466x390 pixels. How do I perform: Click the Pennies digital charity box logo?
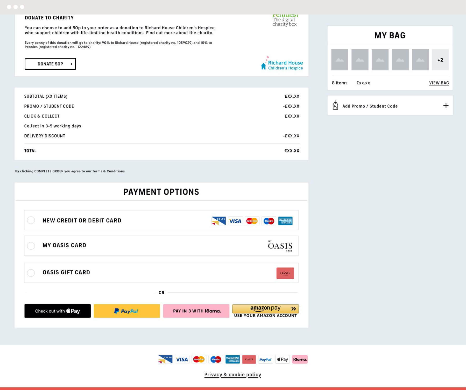pos(285,20)
